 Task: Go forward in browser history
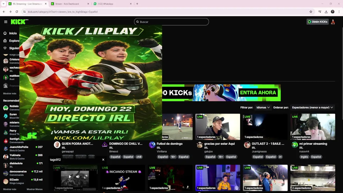click(x=10, y=12)
